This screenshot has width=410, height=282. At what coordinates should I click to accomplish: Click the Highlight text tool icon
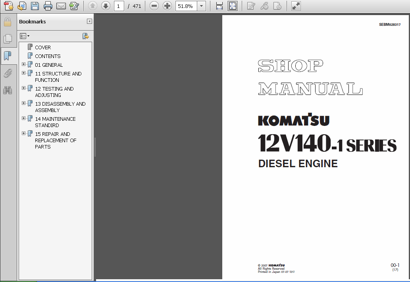pyautogui.click(x=264, y=6)
